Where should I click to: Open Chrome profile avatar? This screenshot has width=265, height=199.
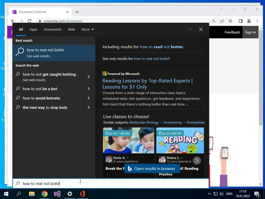249,21
